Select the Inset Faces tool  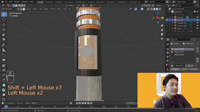[x=4, y=66]
